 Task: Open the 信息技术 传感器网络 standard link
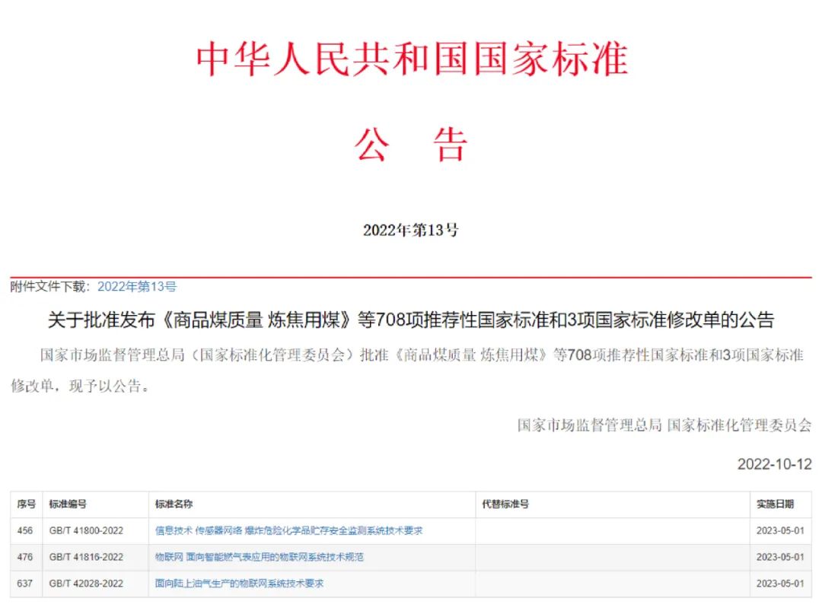tap(289, 531)
